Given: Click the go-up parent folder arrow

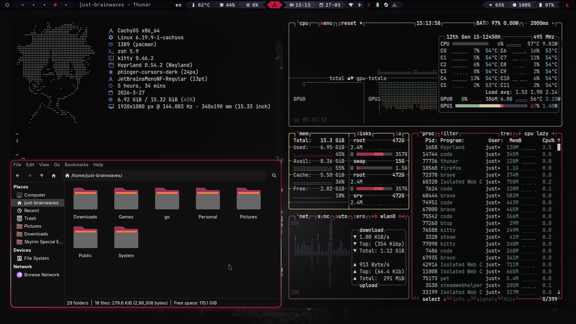Looking at the screenshot, I should 42,175.
